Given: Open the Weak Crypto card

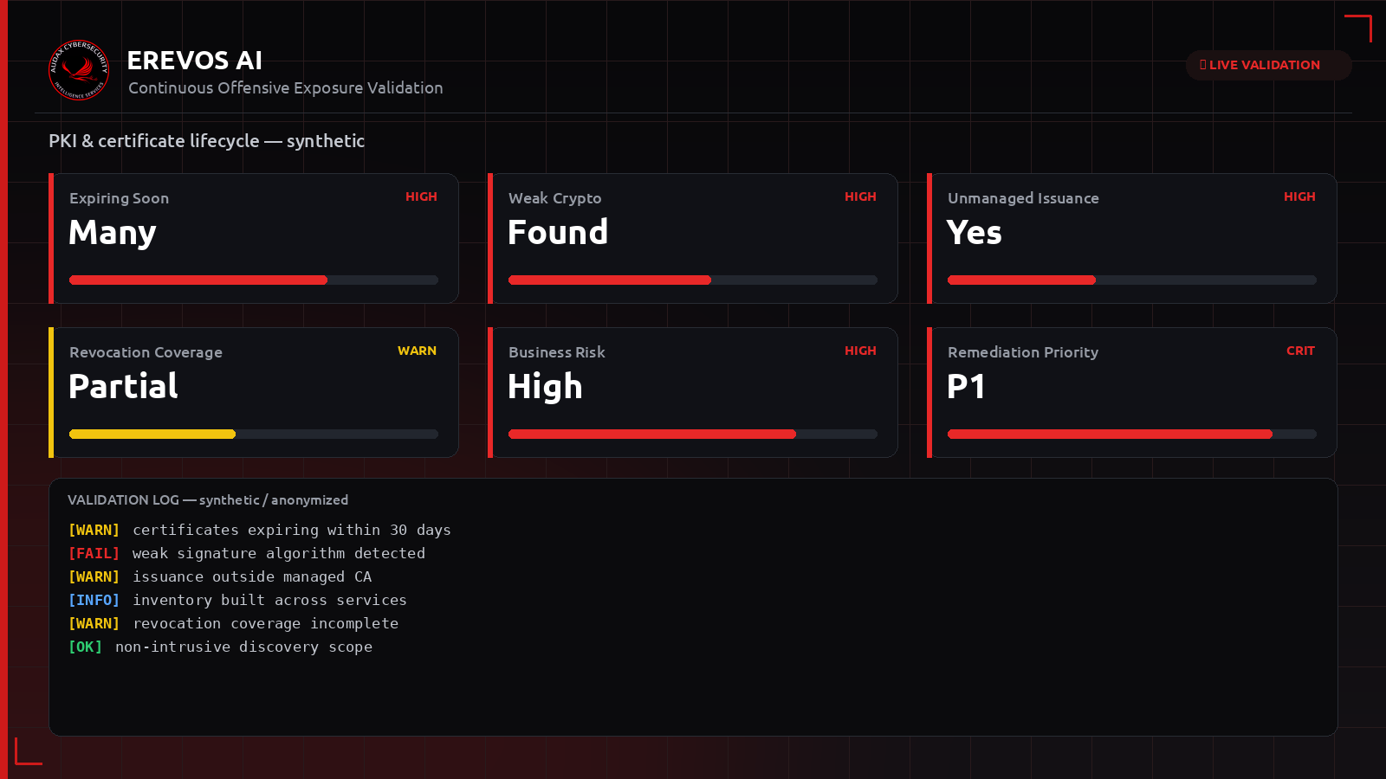Looking at the screenshot, I should click(693, 238).
